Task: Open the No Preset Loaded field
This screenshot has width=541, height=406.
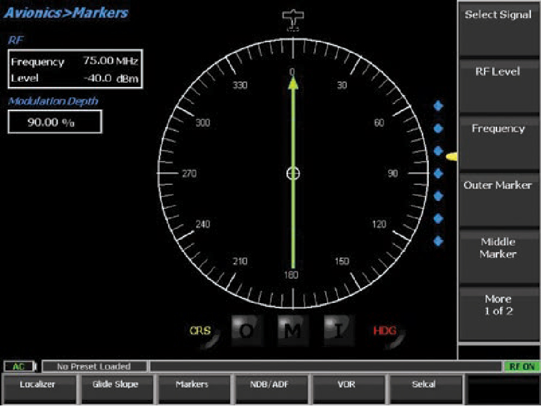Action: click(94, 366)
